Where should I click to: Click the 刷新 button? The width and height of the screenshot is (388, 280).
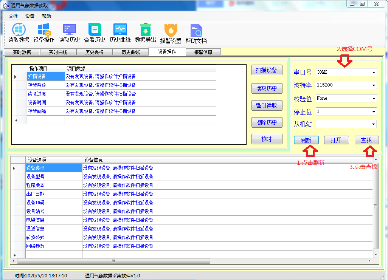click(306, 140)
